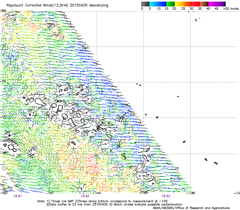Screen dimensions: 240x210
Task: Click the red 30-35 knots legend segment
Action: click(196, 4)
